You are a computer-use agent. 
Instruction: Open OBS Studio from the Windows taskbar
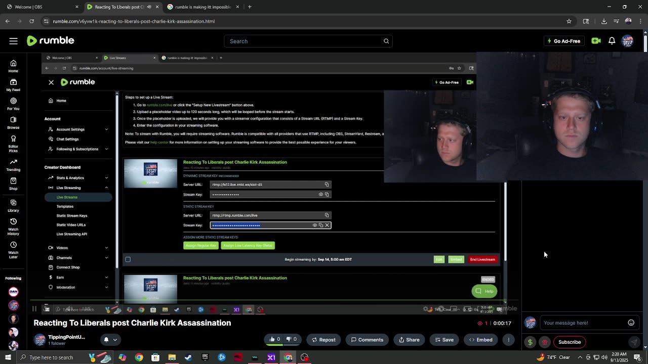pyautogui.click(x=304, y=357)
